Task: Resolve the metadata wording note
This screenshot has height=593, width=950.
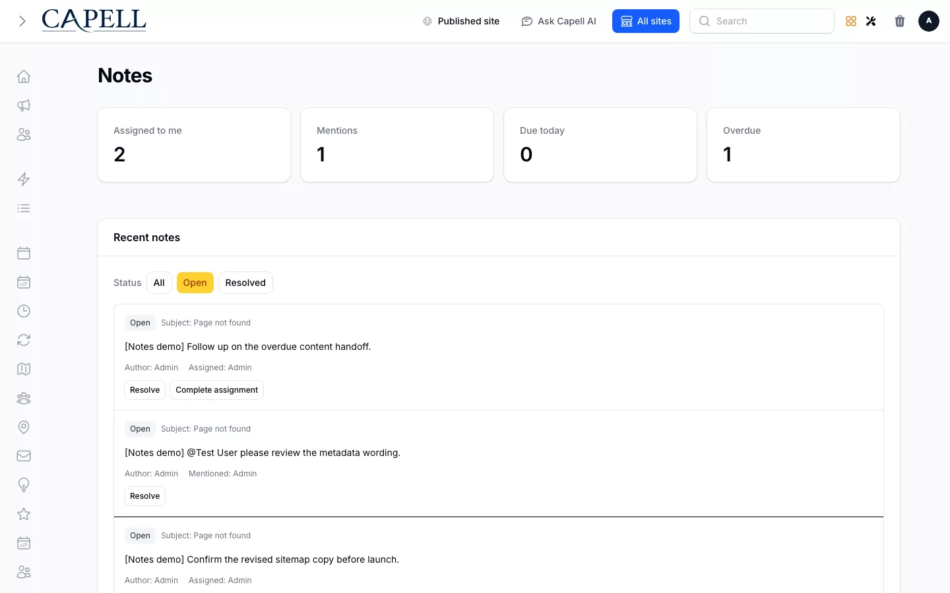Action: 145,496
